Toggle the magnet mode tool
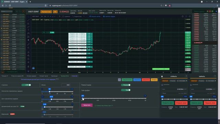Viewport: 220px width, 124px height. coord(29,52)
